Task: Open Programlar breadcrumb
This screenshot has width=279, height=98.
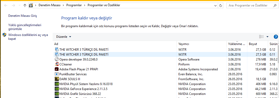Action: tap(74, 5)
